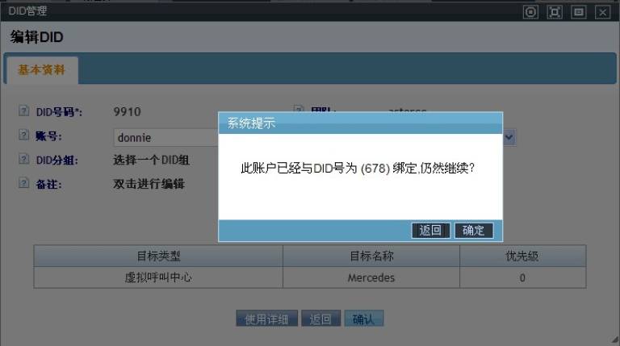Click the help icon beside 团队 field

[x=298, y=110]
